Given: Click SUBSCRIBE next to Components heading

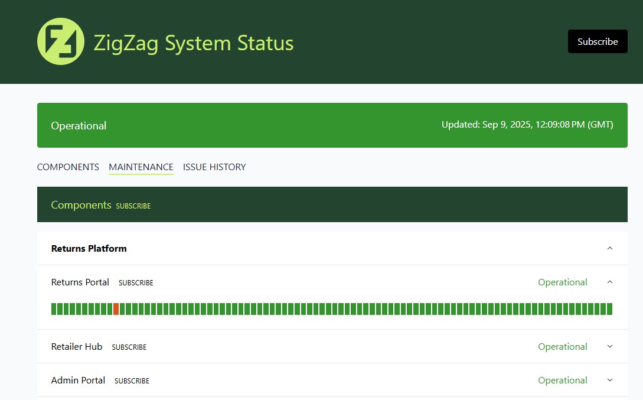Looking at the screenshot, I should 133,206.
